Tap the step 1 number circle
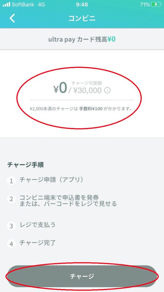The height and width of the screenshot is (292, 164). [11, 181]
